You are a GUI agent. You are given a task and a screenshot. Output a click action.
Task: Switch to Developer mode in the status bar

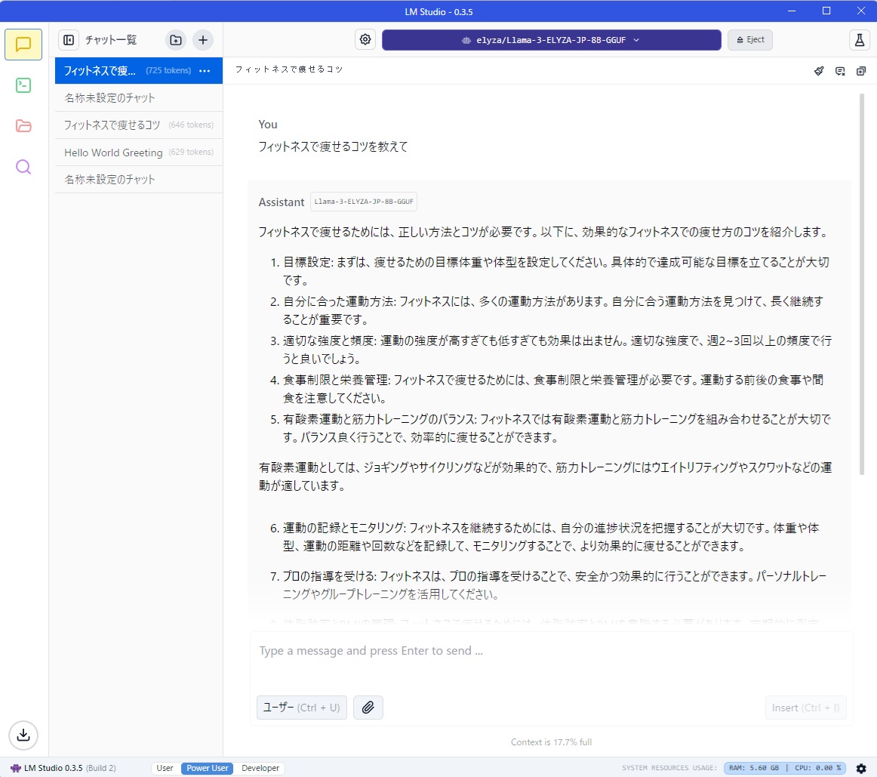click(260, 767)
